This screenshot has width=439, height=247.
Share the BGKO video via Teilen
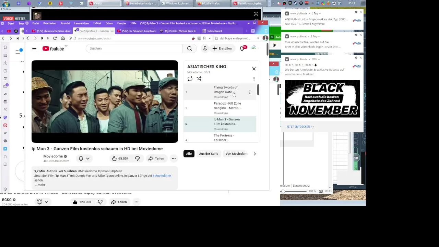click(x=119, y=202)
